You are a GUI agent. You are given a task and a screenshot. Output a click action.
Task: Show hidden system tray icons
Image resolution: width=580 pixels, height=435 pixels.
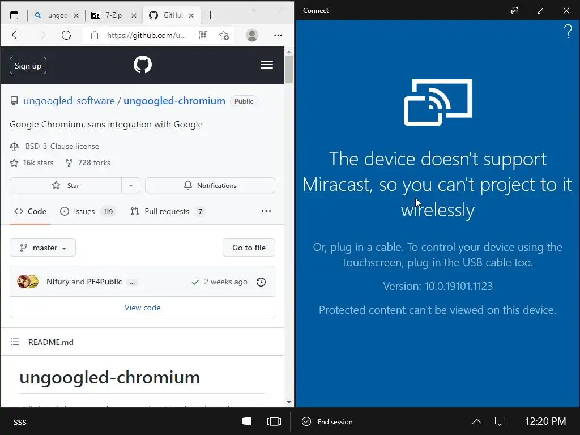477,421
